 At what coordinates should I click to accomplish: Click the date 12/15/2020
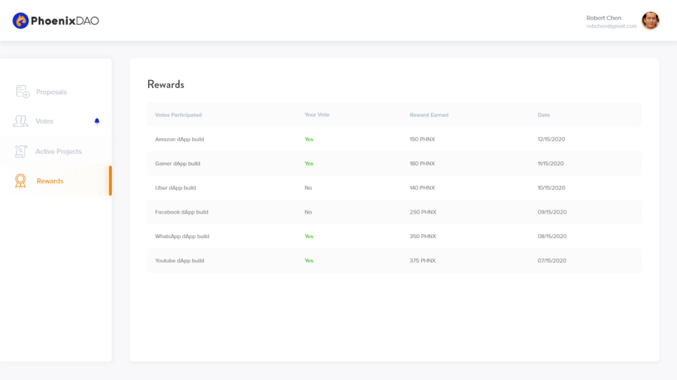tap(552, 139)
